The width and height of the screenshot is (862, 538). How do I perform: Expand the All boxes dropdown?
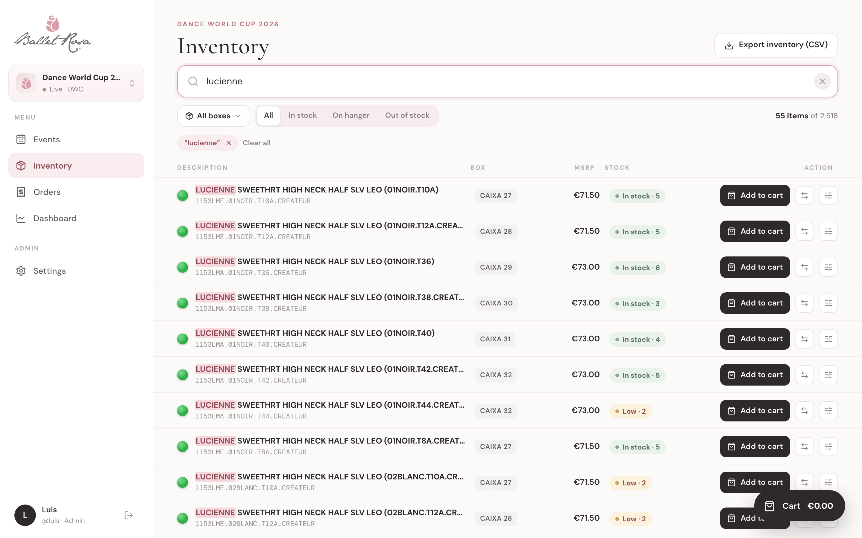click(x=213, y=116)
